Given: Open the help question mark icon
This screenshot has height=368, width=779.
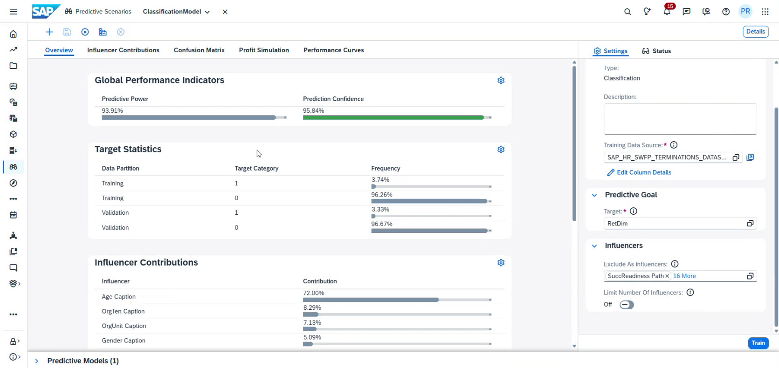Looking at the screenshot, I should (726, 12).
